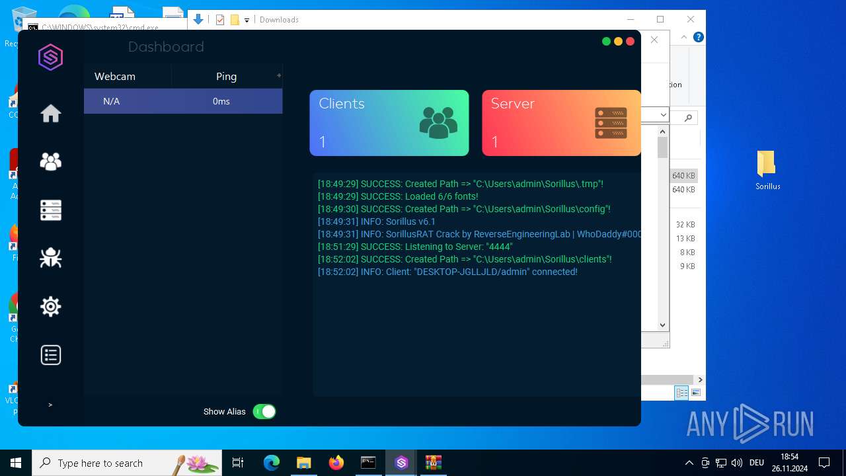The width and height of the screenshot is (846, 476).
Task: Close the inner pane X in Downloads
Action: [654, 40]
